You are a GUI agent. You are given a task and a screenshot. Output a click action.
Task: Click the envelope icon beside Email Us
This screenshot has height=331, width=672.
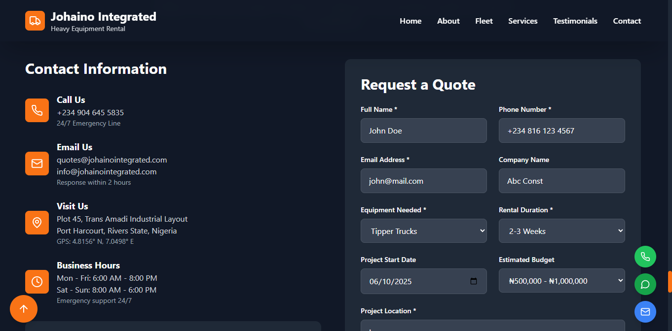[37, 163]
